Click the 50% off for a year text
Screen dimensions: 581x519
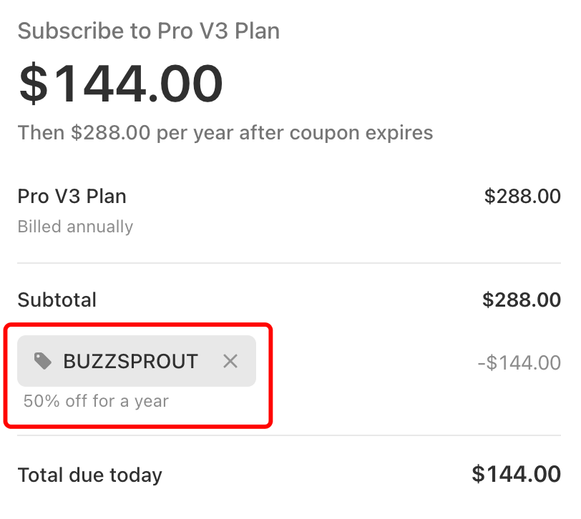coord(97,401)
